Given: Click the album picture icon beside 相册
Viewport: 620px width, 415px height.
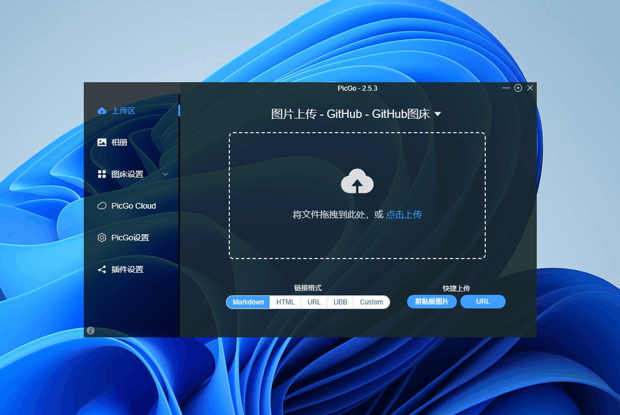Looking at the screenshot, I should (x=101, y=142).
